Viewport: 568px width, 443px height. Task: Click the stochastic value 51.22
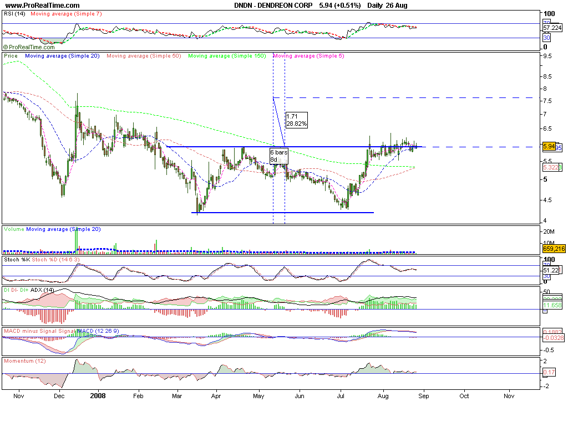[x=551, y=270]
